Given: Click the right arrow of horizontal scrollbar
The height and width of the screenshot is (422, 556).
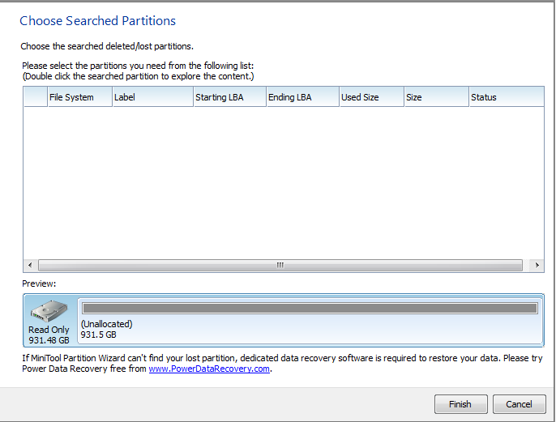Looking at the screenshot, I should [x=537, y=265].
